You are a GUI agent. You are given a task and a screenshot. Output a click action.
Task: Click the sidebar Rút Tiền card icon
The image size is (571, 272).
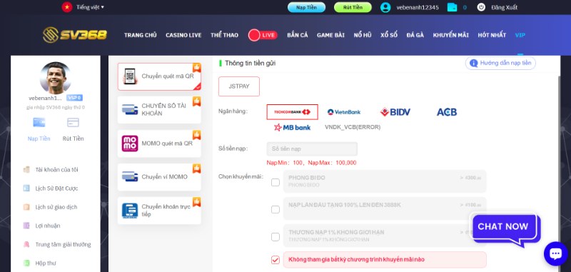[x=73, y=122]
